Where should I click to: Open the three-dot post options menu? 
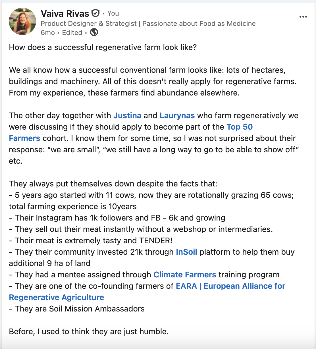[x=303, y=17]
